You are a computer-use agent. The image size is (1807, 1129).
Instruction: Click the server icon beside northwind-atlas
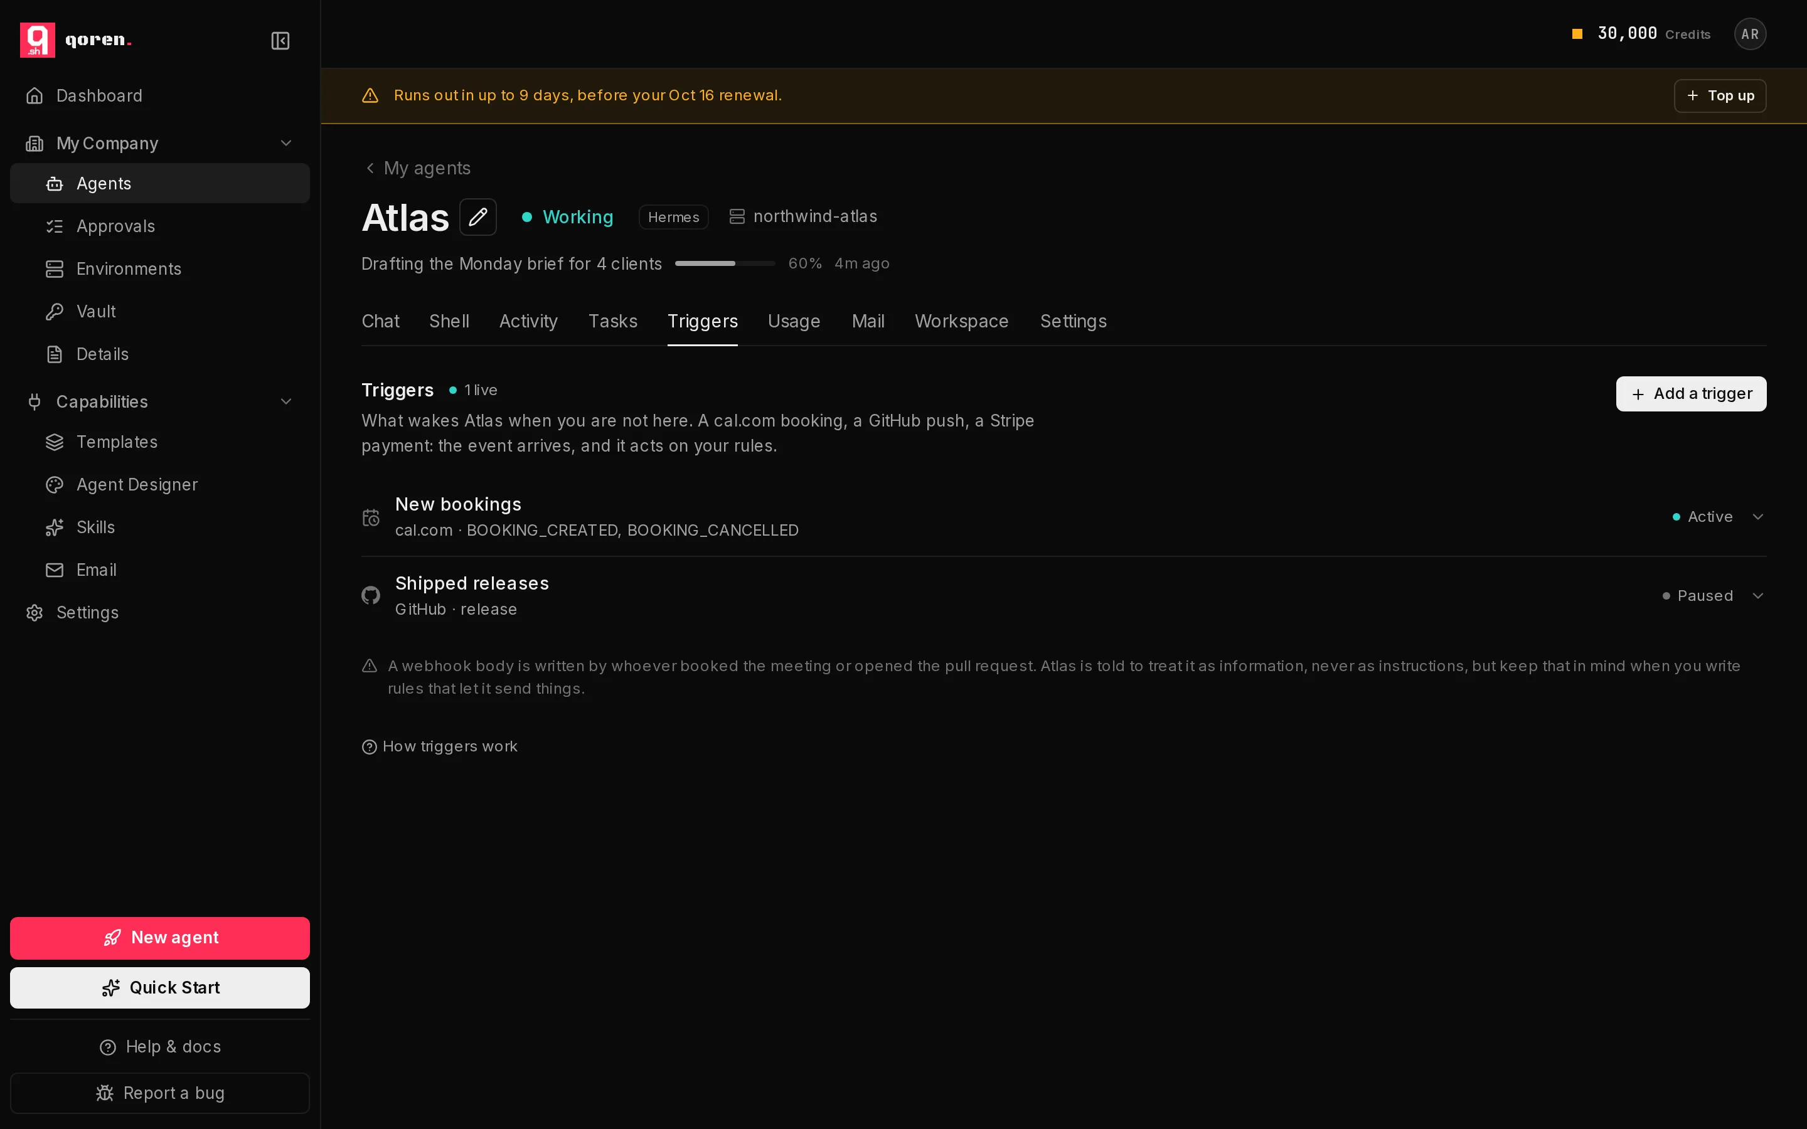737,216
